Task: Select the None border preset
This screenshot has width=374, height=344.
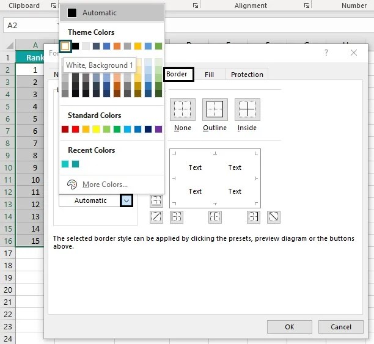Action: [183, 109]
